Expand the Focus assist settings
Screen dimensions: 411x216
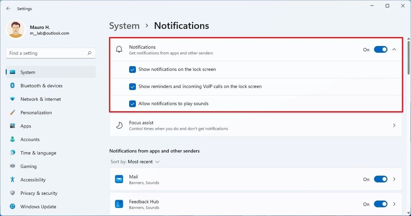click(x=394, y=125)
